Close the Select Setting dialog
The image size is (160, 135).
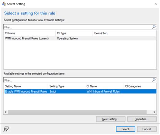(156, 4)
